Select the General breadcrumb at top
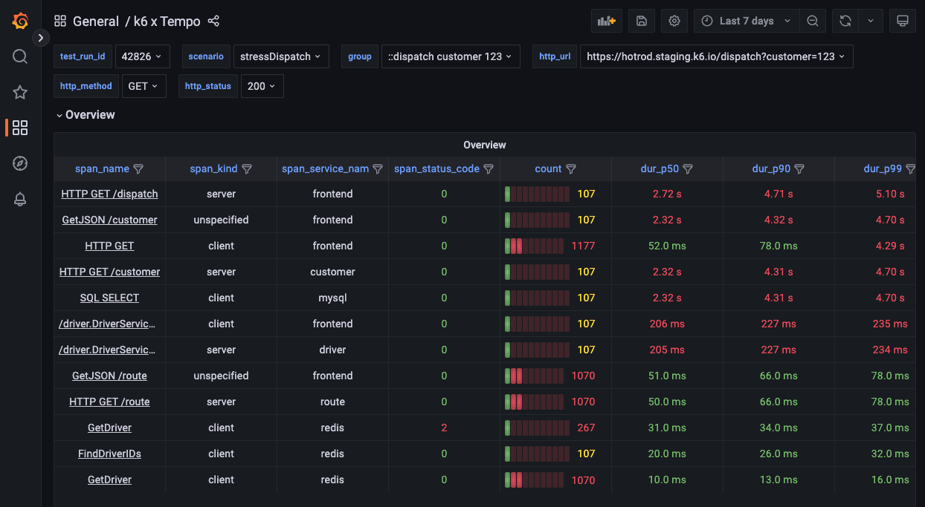 [x=95, y=21]
